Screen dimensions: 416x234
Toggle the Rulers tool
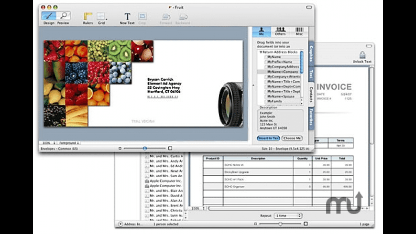(88, 18)
